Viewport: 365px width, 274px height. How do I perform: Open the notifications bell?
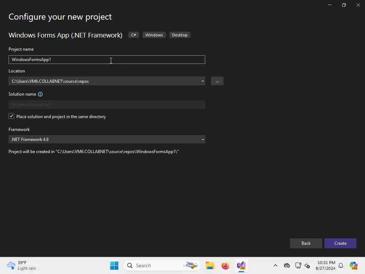tap(341, 265)
